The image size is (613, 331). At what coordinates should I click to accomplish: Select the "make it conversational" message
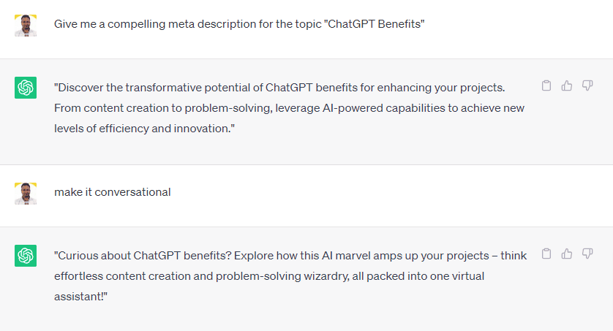[x=112, y=192]
